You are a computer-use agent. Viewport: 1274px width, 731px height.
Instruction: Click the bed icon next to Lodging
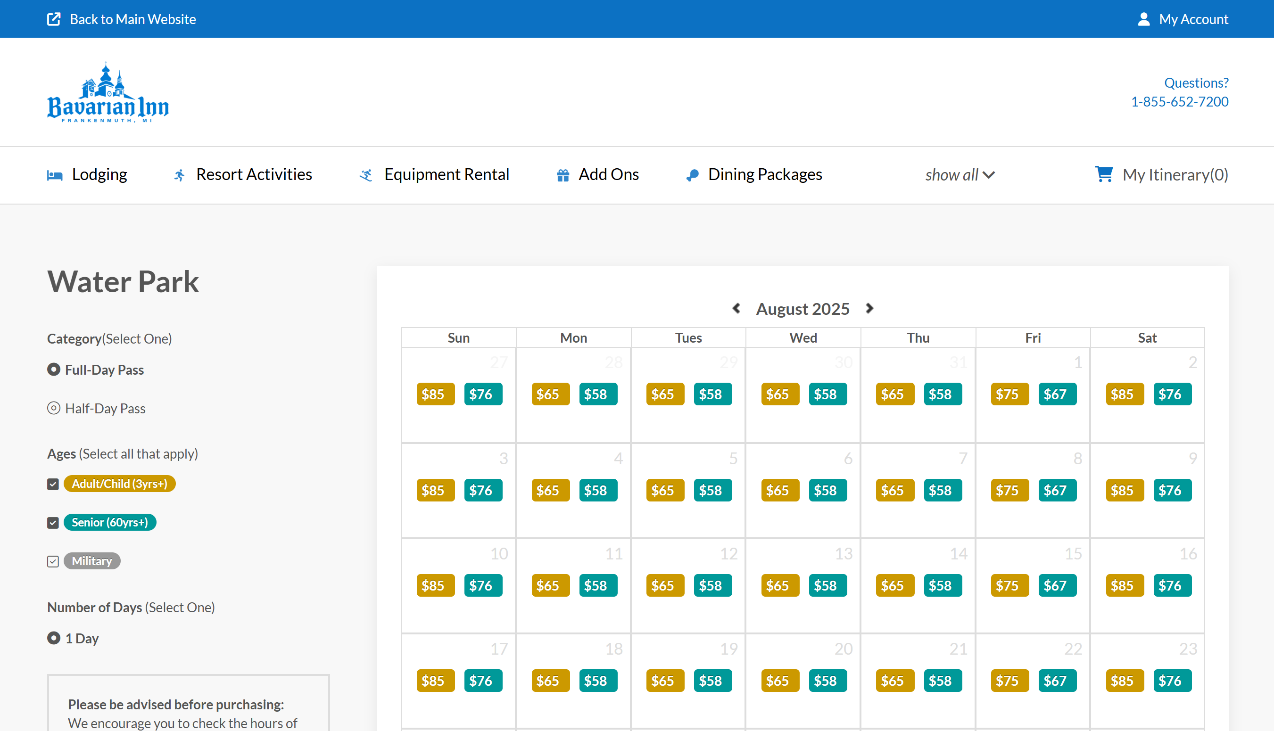tap(55, 175)
